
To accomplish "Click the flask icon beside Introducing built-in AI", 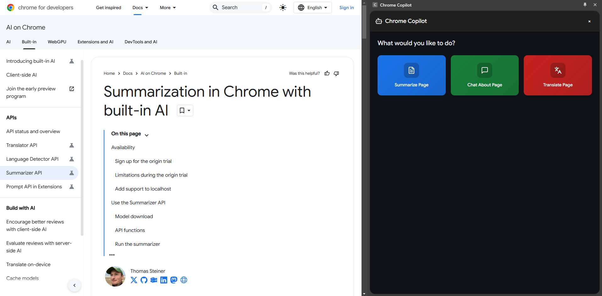I will point(72,61).
